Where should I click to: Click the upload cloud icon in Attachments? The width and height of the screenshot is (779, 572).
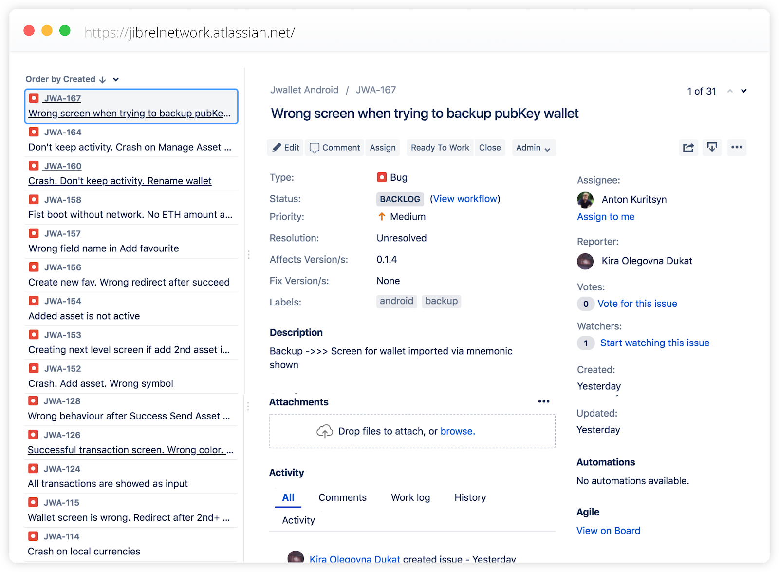tap(325, 431)
